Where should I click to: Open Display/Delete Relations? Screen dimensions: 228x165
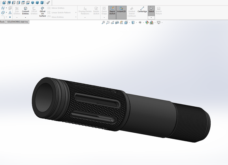[85, 11]
